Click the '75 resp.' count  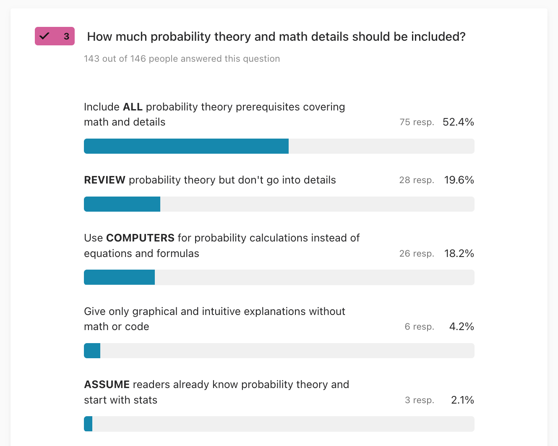417,122
